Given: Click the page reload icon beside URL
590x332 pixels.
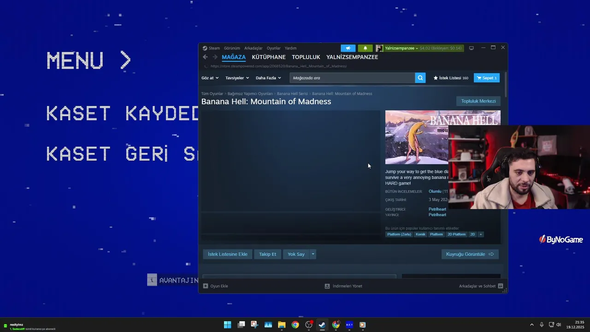Looking at the screenshot, I should click(206, 66).
